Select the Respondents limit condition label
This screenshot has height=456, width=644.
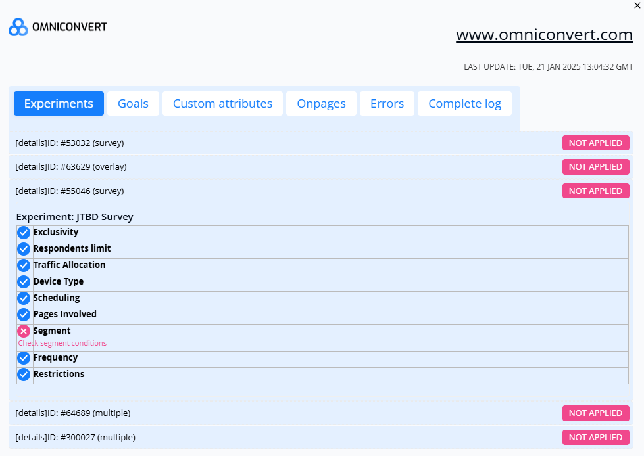tap(72, 248)
